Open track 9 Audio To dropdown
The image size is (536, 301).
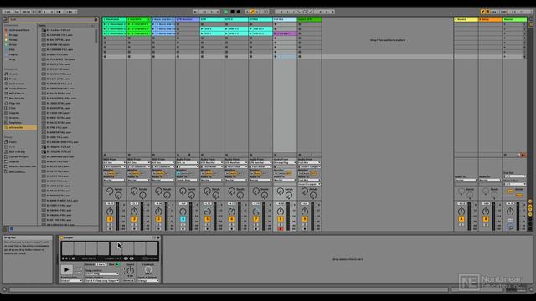(309, 180)
